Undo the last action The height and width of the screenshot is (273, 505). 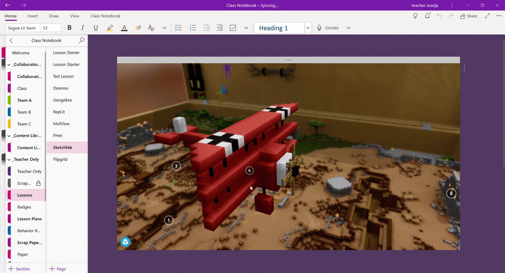[x=439, y=16]
